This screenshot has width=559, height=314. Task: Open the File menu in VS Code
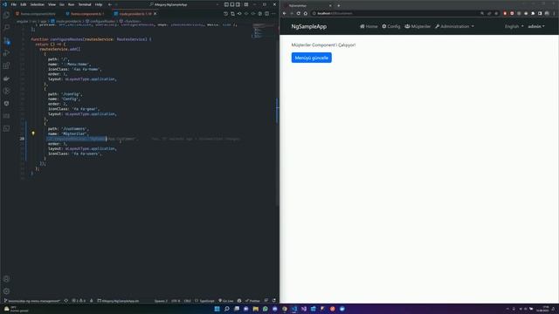[x=14, y=4]
